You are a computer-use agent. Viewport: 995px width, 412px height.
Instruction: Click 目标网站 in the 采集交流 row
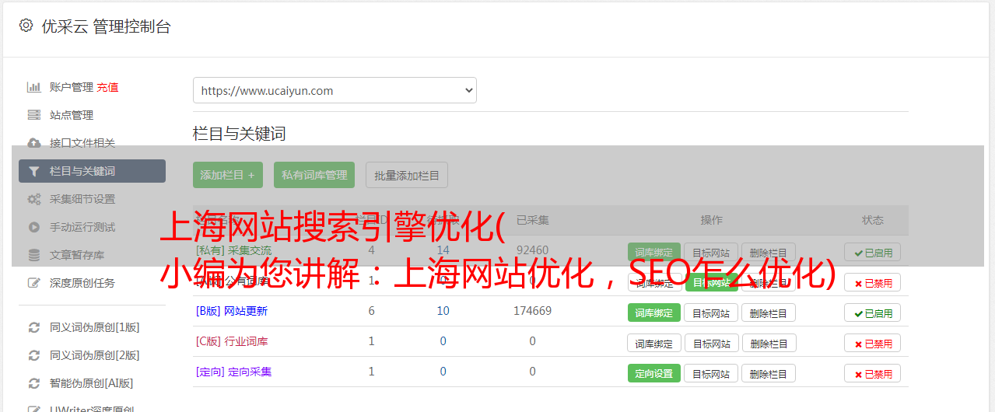click(x=712, y=252)
